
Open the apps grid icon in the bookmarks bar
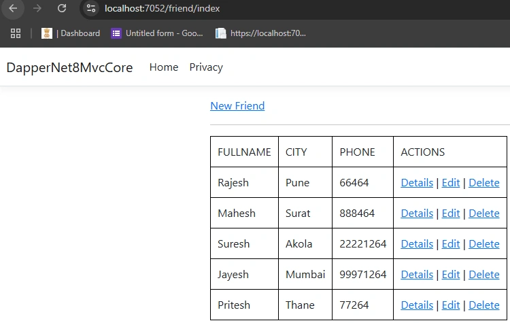[x=16, y=33]
